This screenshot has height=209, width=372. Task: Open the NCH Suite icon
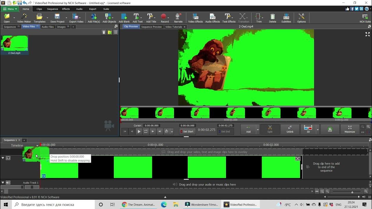tap(365, 18)
